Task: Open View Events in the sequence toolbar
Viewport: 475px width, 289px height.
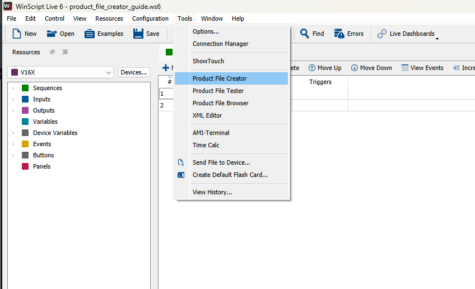Action: coord(405,68)
